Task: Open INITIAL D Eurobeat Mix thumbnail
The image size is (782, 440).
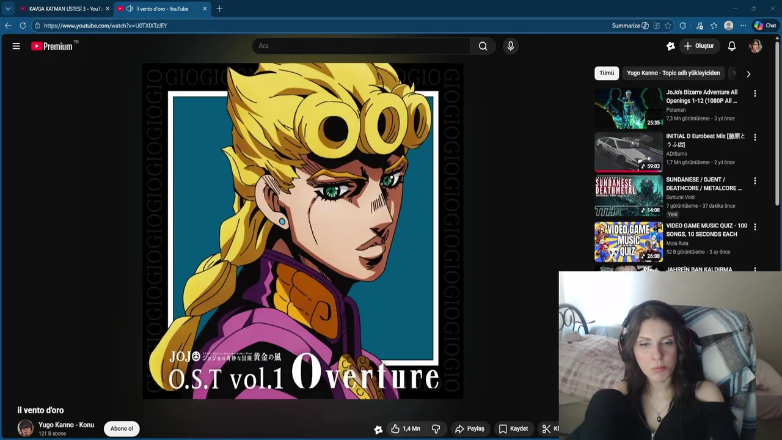Action: (x=629, y=152)
